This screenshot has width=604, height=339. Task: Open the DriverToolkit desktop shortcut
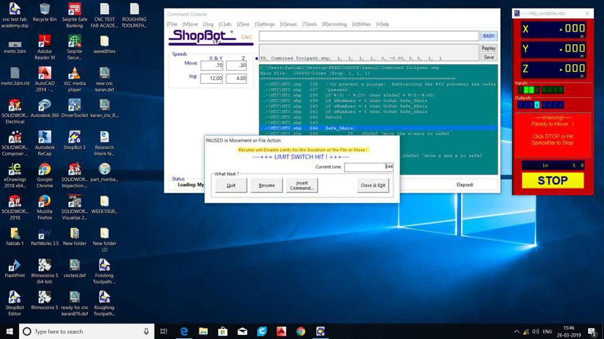(74, 108)
